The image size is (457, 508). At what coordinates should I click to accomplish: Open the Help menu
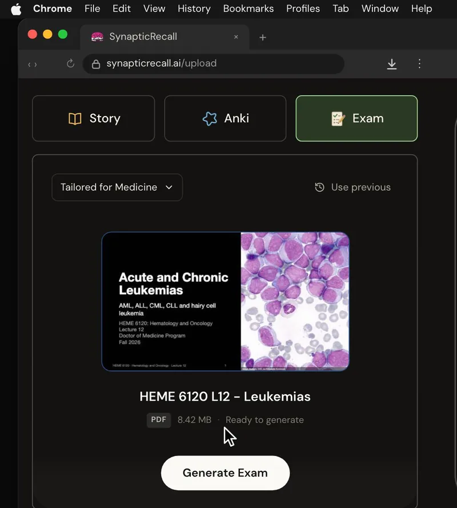coord(422,9)
